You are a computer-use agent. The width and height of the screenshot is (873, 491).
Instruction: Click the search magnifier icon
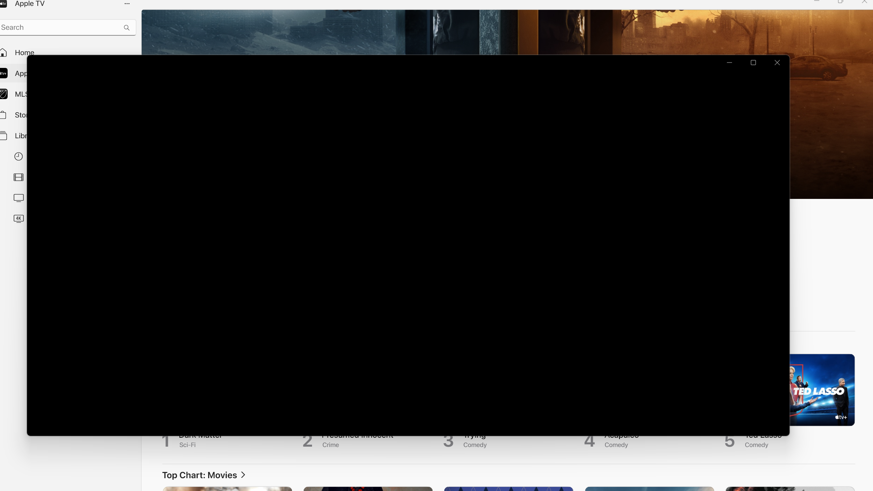click(x=127, y=28)
